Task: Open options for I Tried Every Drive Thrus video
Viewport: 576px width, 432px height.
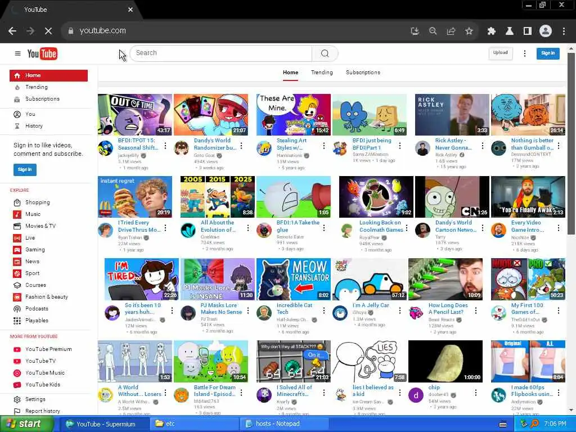Action: coord(165,228)
